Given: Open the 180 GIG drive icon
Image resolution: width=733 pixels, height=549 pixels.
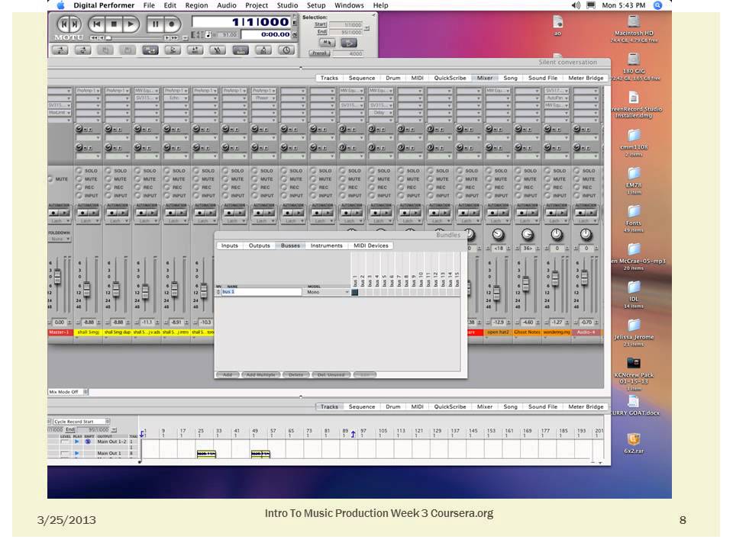Looking at the screenshot, I should coord(634,59).
